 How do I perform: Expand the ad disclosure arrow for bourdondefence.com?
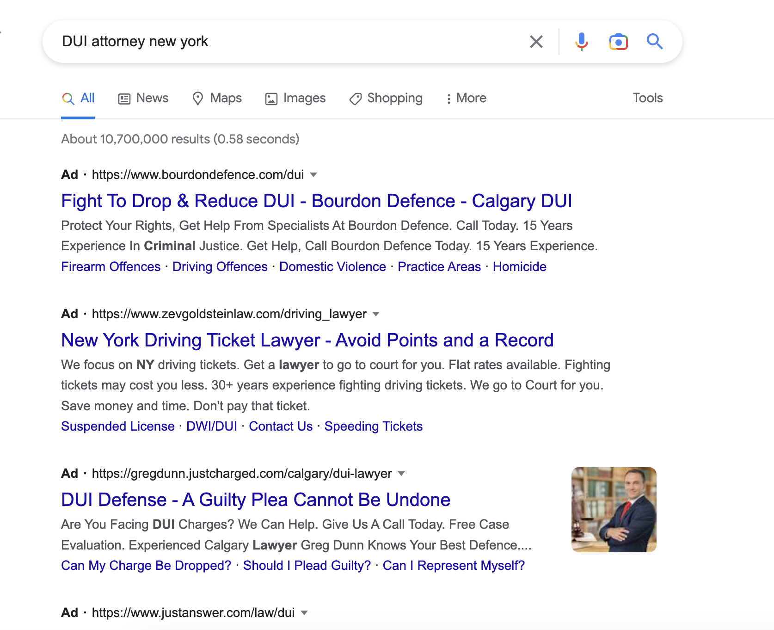click(x=313, y=175)
